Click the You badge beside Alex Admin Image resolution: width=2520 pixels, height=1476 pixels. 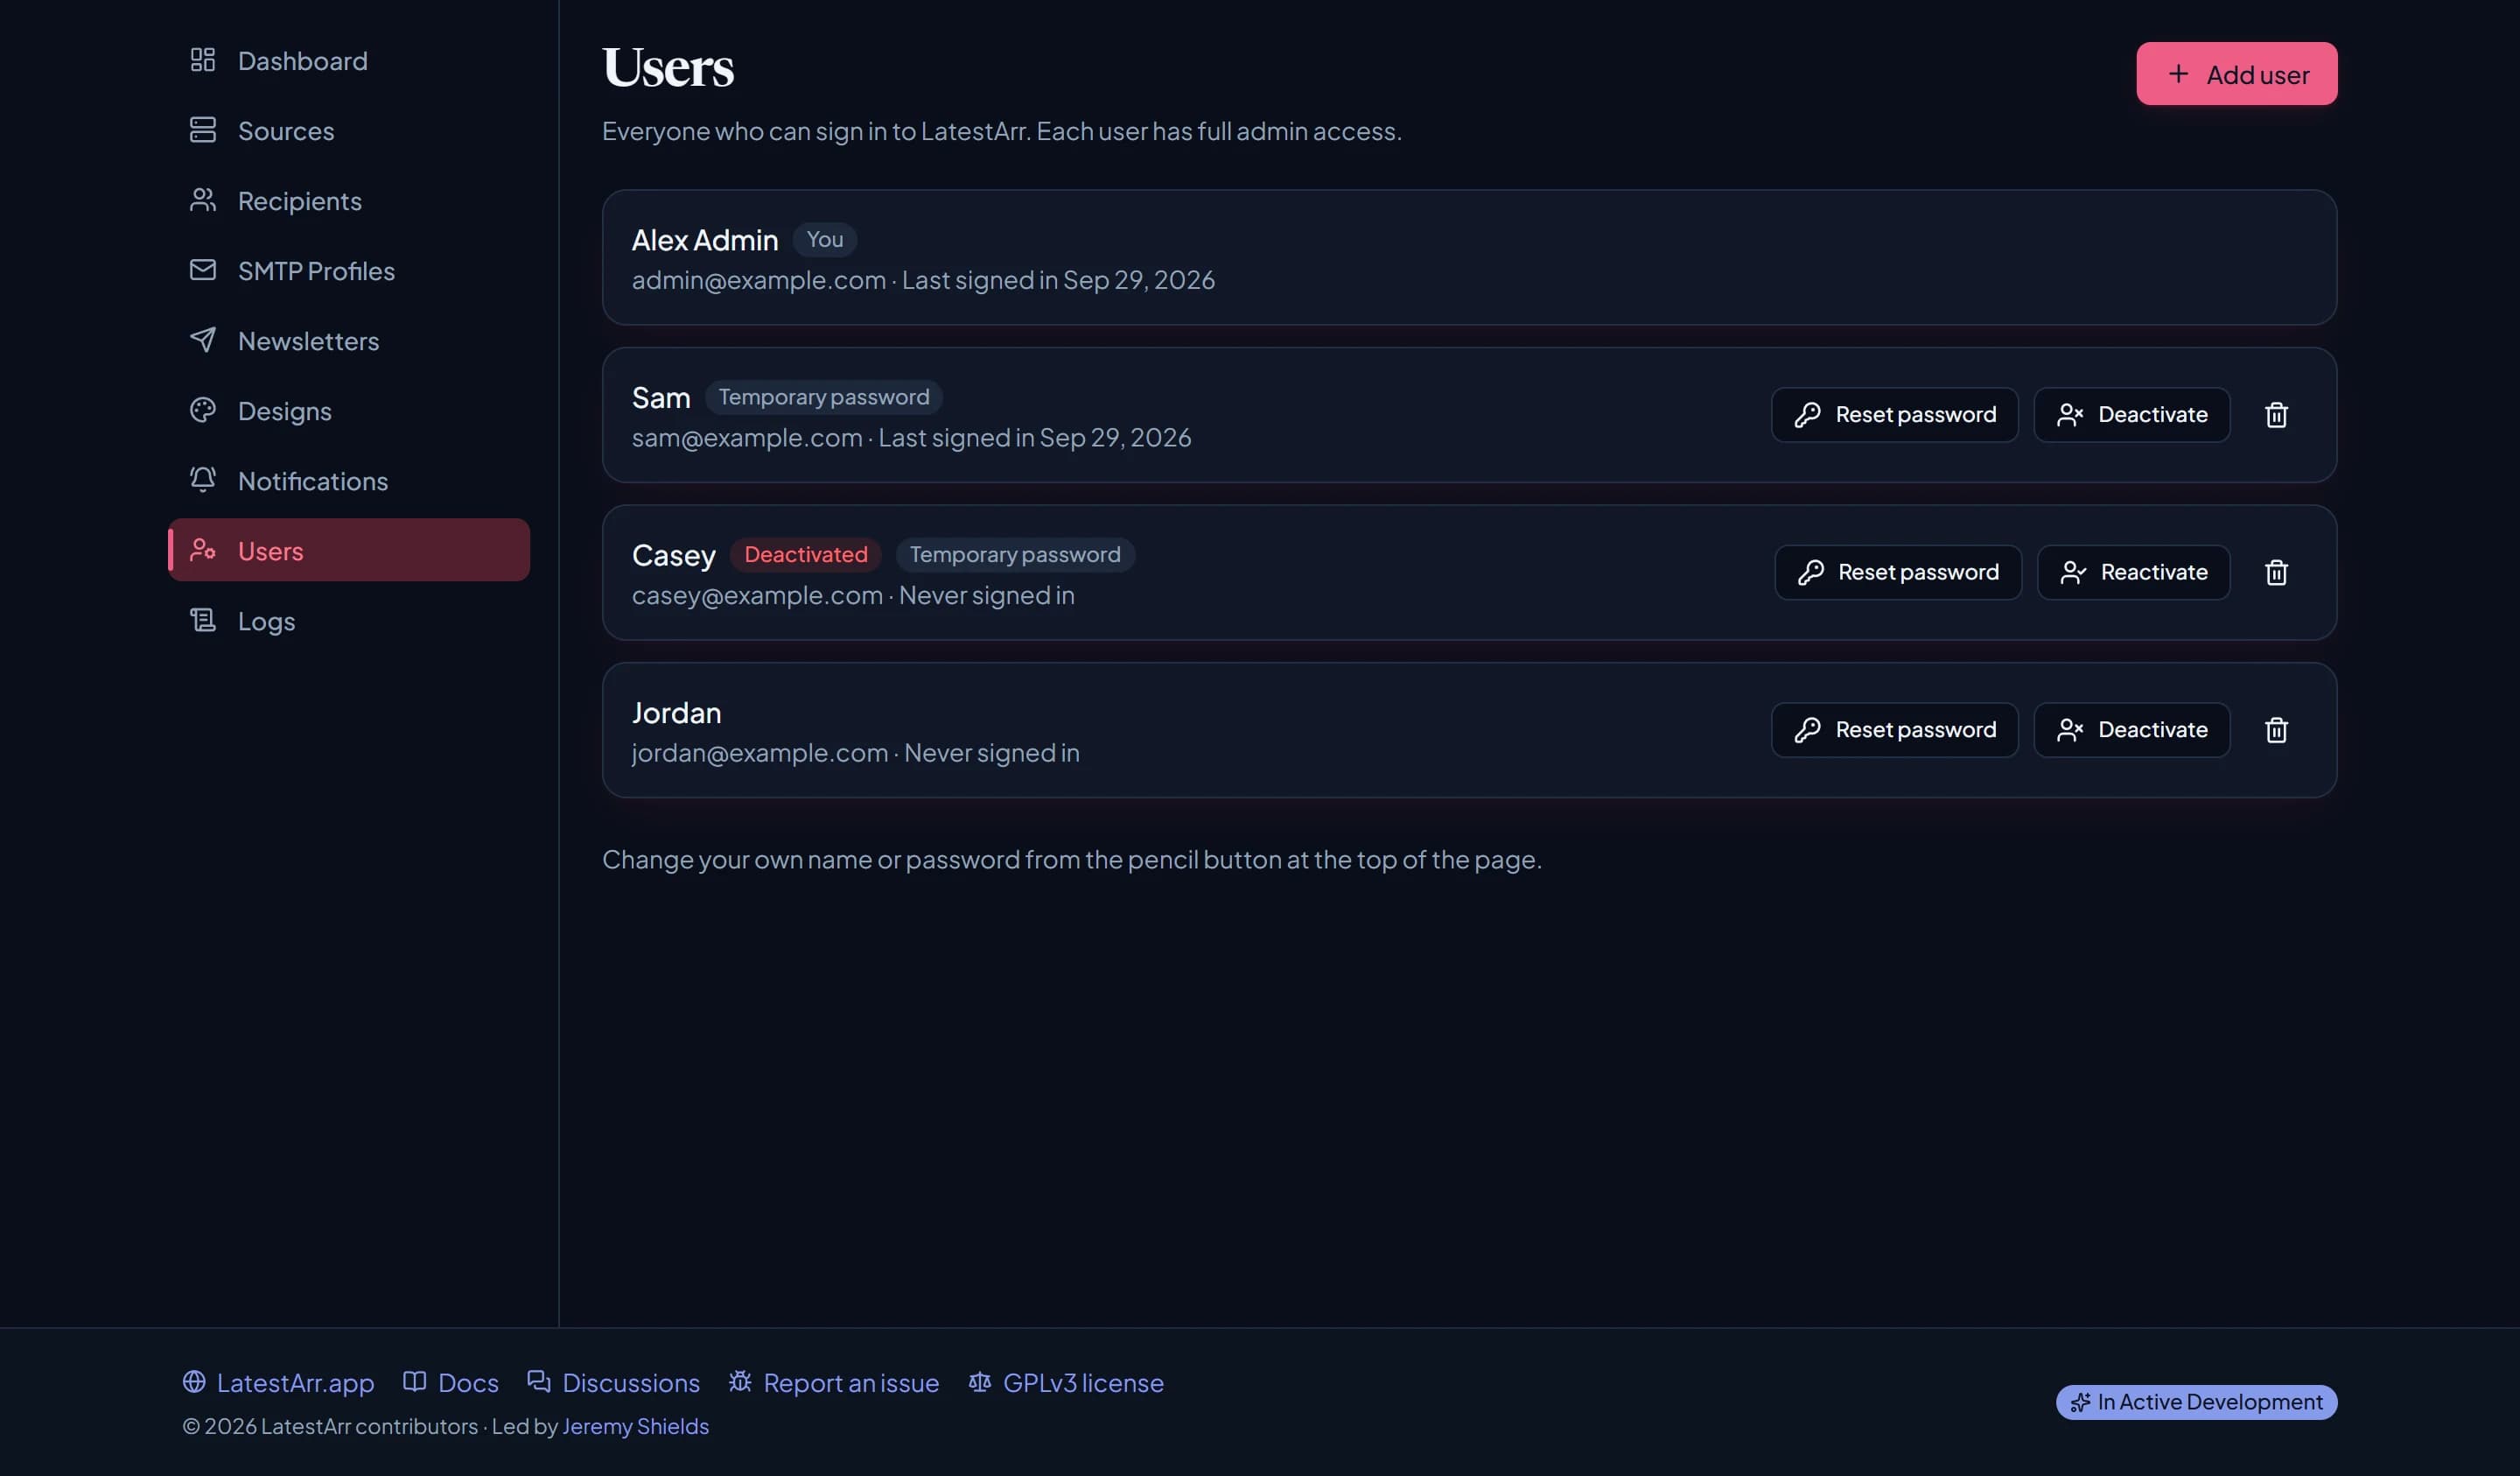pos(824,239)
